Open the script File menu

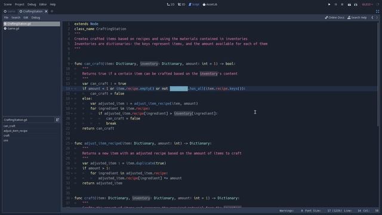point(6,17)
